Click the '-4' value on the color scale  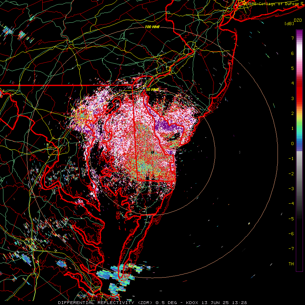click(x=291, y=204)
